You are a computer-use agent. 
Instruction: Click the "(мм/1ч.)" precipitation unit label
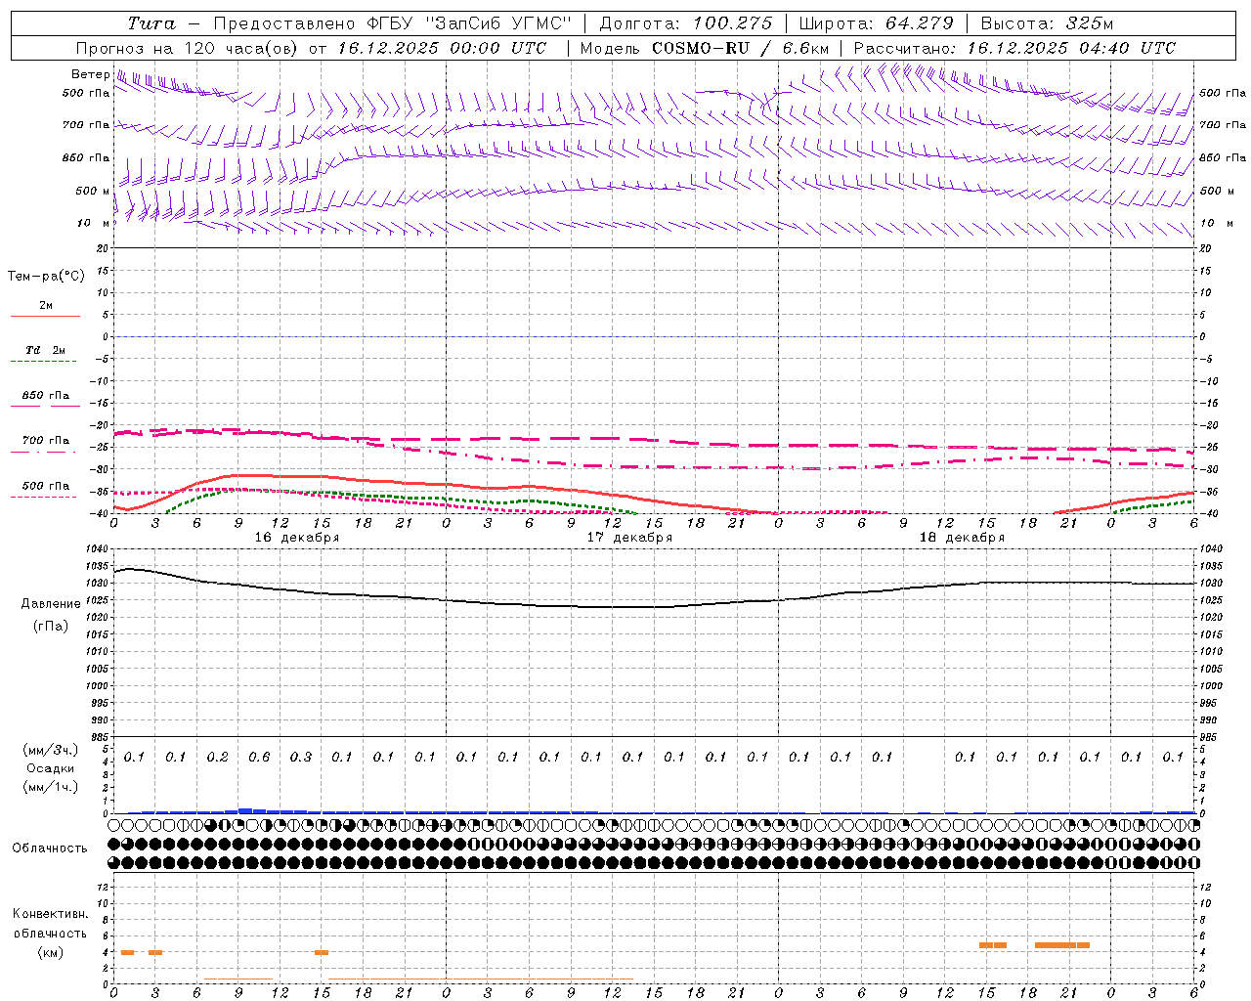pyautogui.click(x=51, y=787)
